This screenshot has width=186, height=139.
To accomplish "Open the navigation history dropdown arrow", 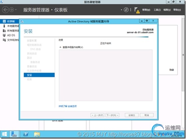I will (x=16, y=10).
